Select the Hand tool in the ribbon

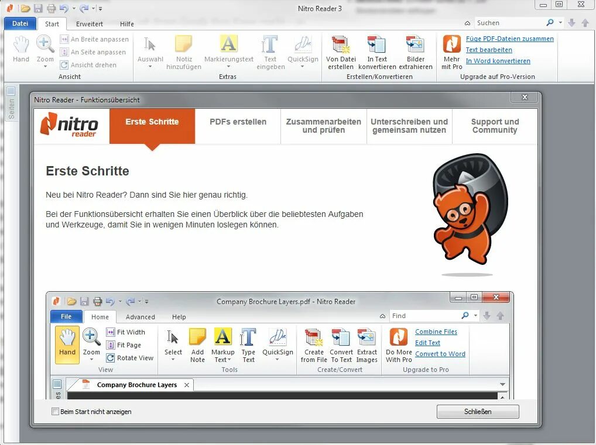(x=21, y=49)
